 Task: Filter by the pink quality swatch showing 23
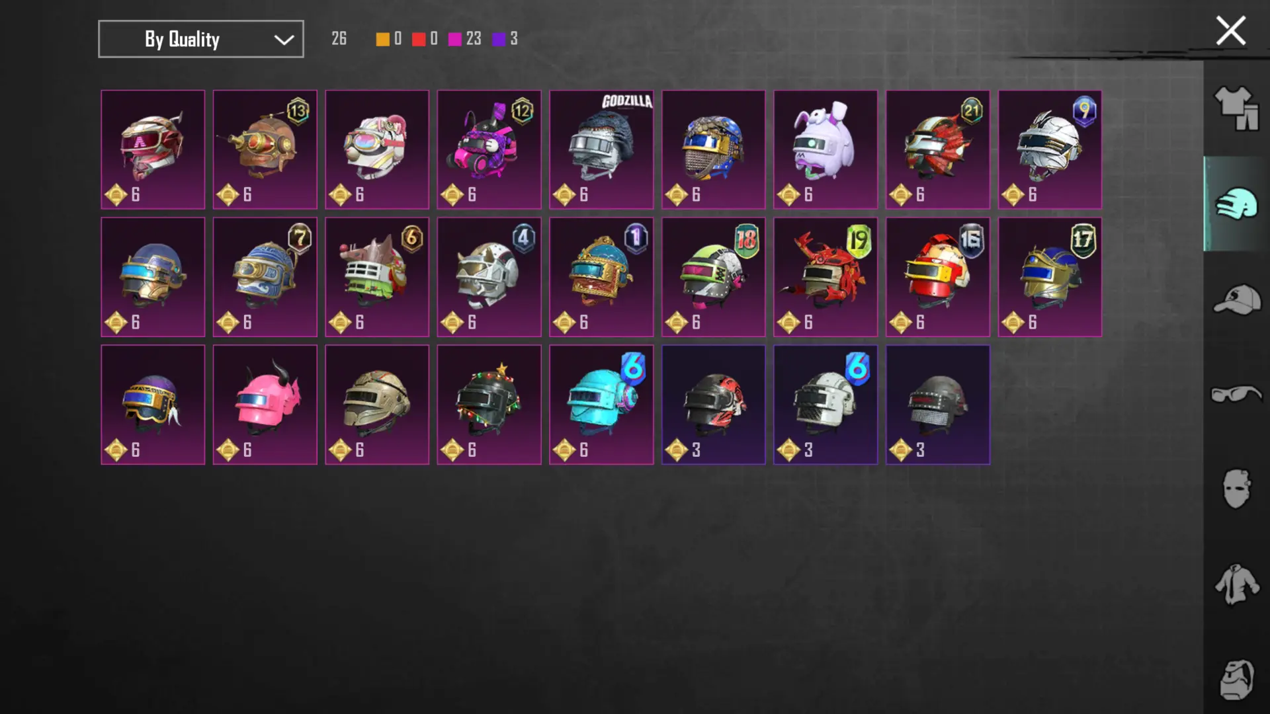tap(454, 39)
